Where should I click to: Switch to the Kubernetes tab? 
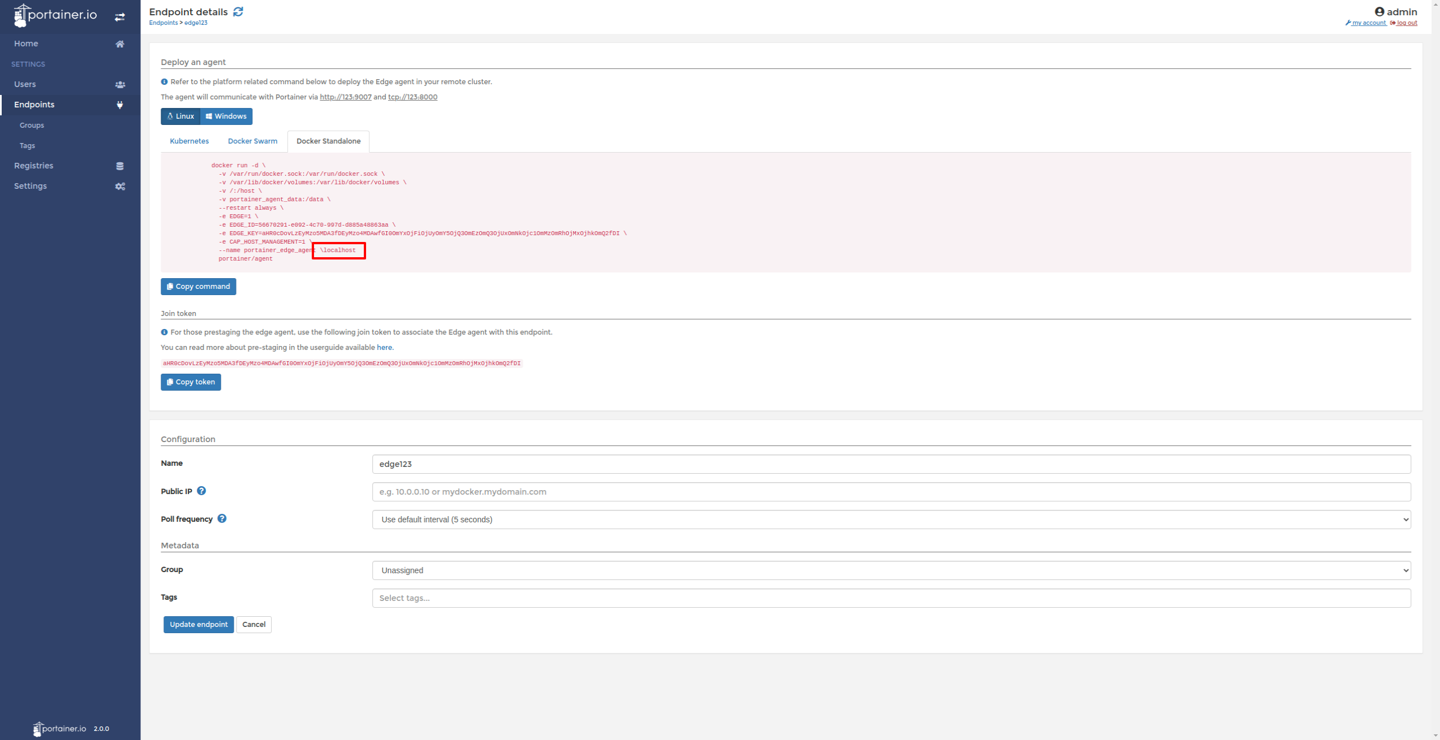pos(189,141)
